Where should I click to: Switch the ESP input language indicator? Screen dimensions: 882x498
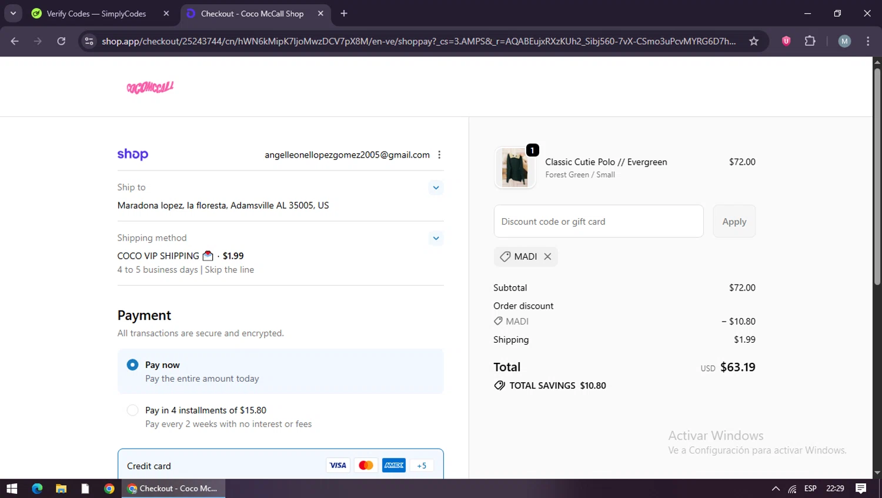tap(810, 489)
